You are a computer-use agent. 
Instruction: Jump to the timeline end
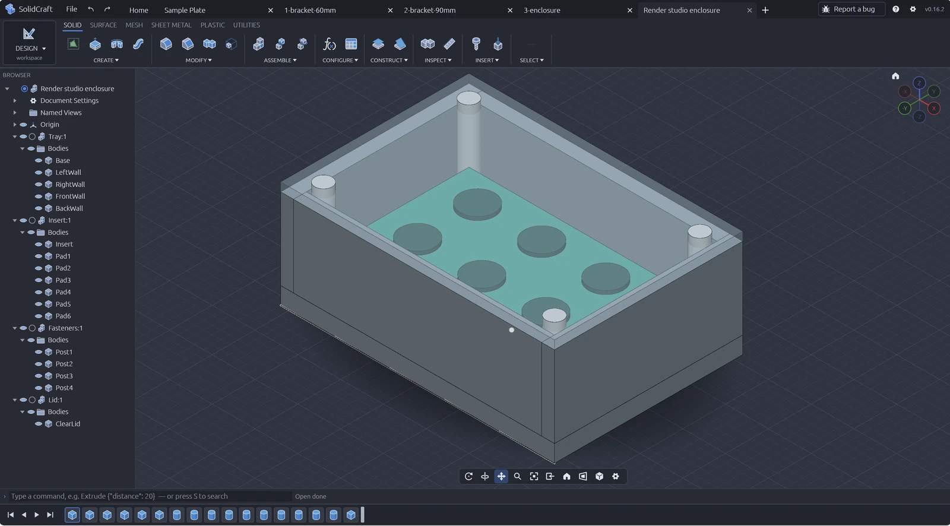(50, 515)
